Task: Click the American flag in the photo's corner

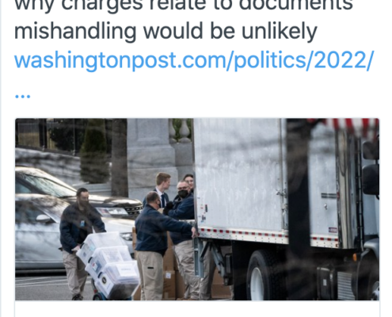Action: pyautogui.click(x=351, y=127)
